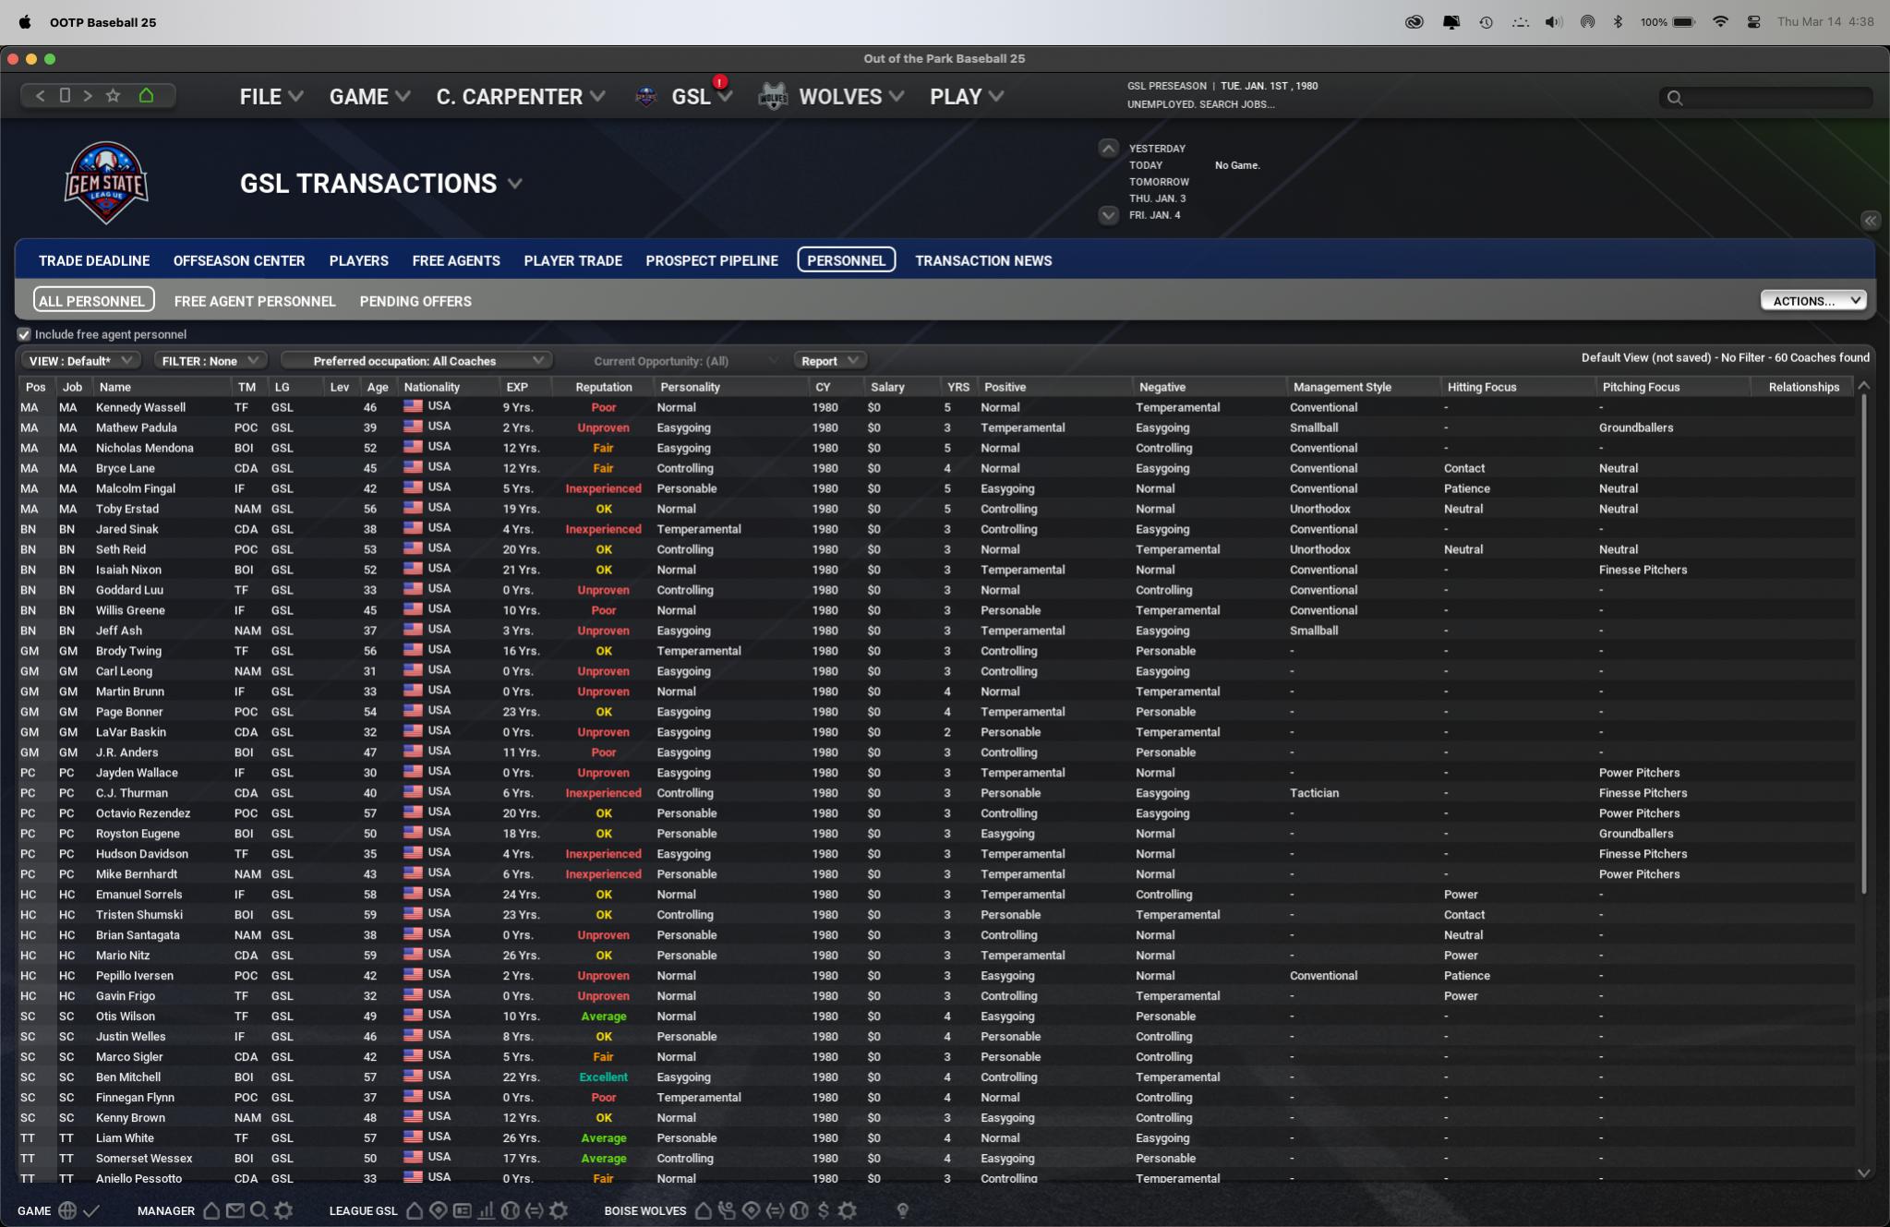
Task: Click the top-right search input field
Action: click(1775, 97)
